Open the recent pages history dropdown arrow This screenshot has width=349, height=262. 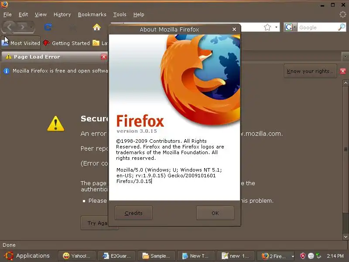click(31, 28)
